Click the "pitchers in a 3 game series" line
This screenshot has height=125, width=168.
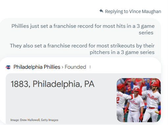[122, 52]
